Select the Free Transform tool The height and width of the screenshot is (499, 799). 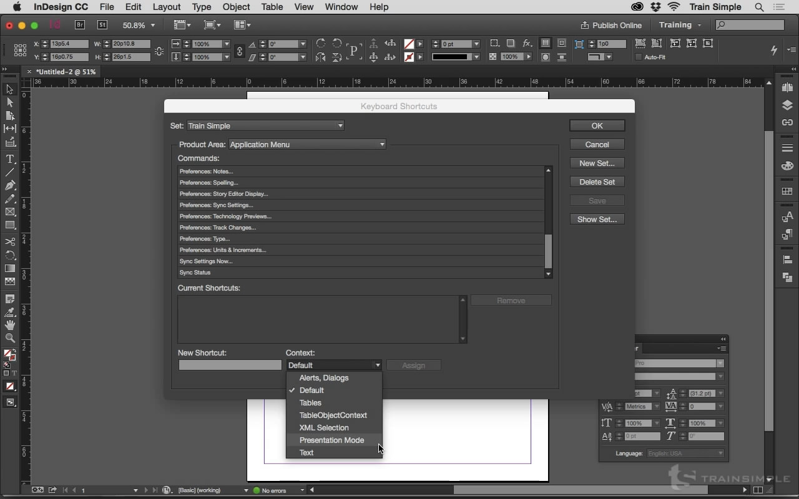click(10, 255)
